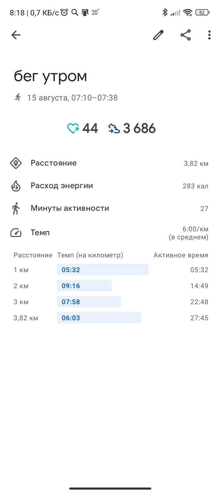Tap the energy flame icon
This screenshot has width=222, height=493.
(16, 186)
